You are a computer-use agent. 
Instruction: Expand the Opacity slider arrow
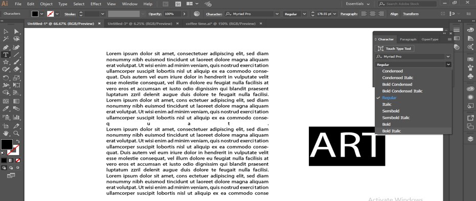click(x=184, y=14)
